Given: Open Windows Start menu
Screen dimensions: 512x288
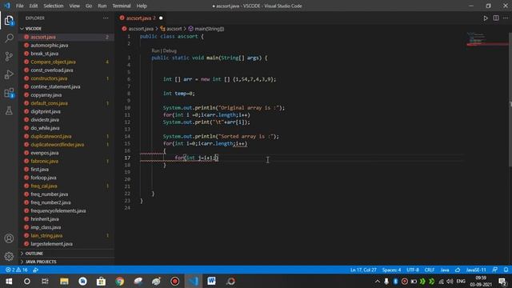Looking at the screenshot, I should tap(9, 281).
